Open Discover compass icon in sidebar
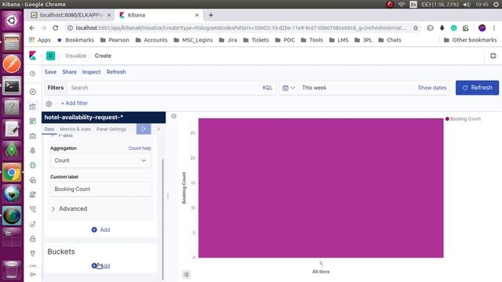Screen dimensions: 502x282 point(33,92)
